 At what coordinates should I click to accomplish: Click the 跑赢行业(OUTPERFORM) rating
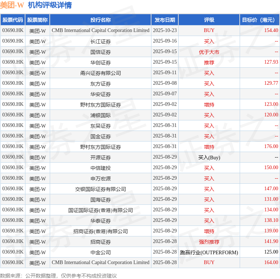[x=209, y=252]
